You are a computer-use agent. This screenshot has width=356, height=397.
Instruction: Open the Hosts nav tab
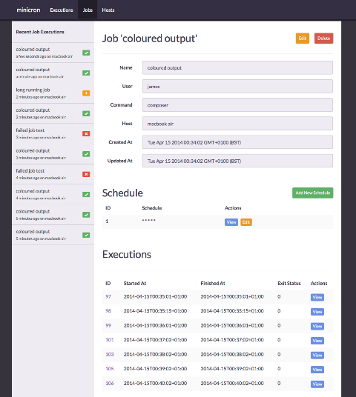pyautogui.click(x=108, y=10)
